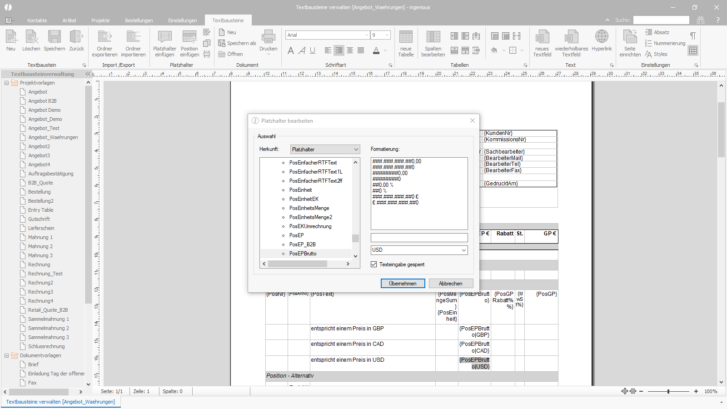The width and height of the screenshot is (727, 409).
Task: Save the text block with Speichern
Action: 55,40
